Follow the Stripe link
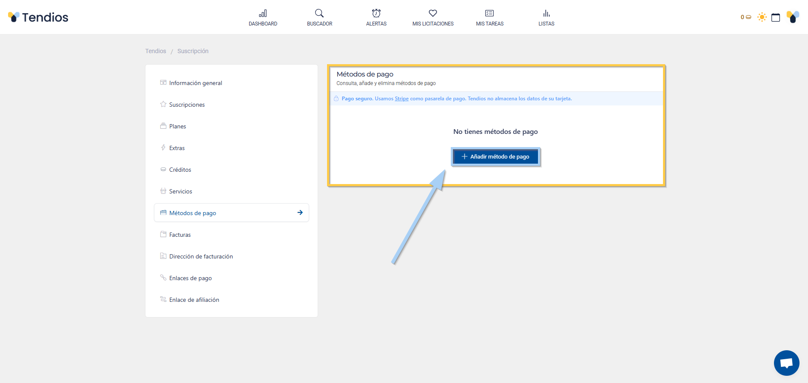This screenshot has height=383, width=808. (401, 99)
